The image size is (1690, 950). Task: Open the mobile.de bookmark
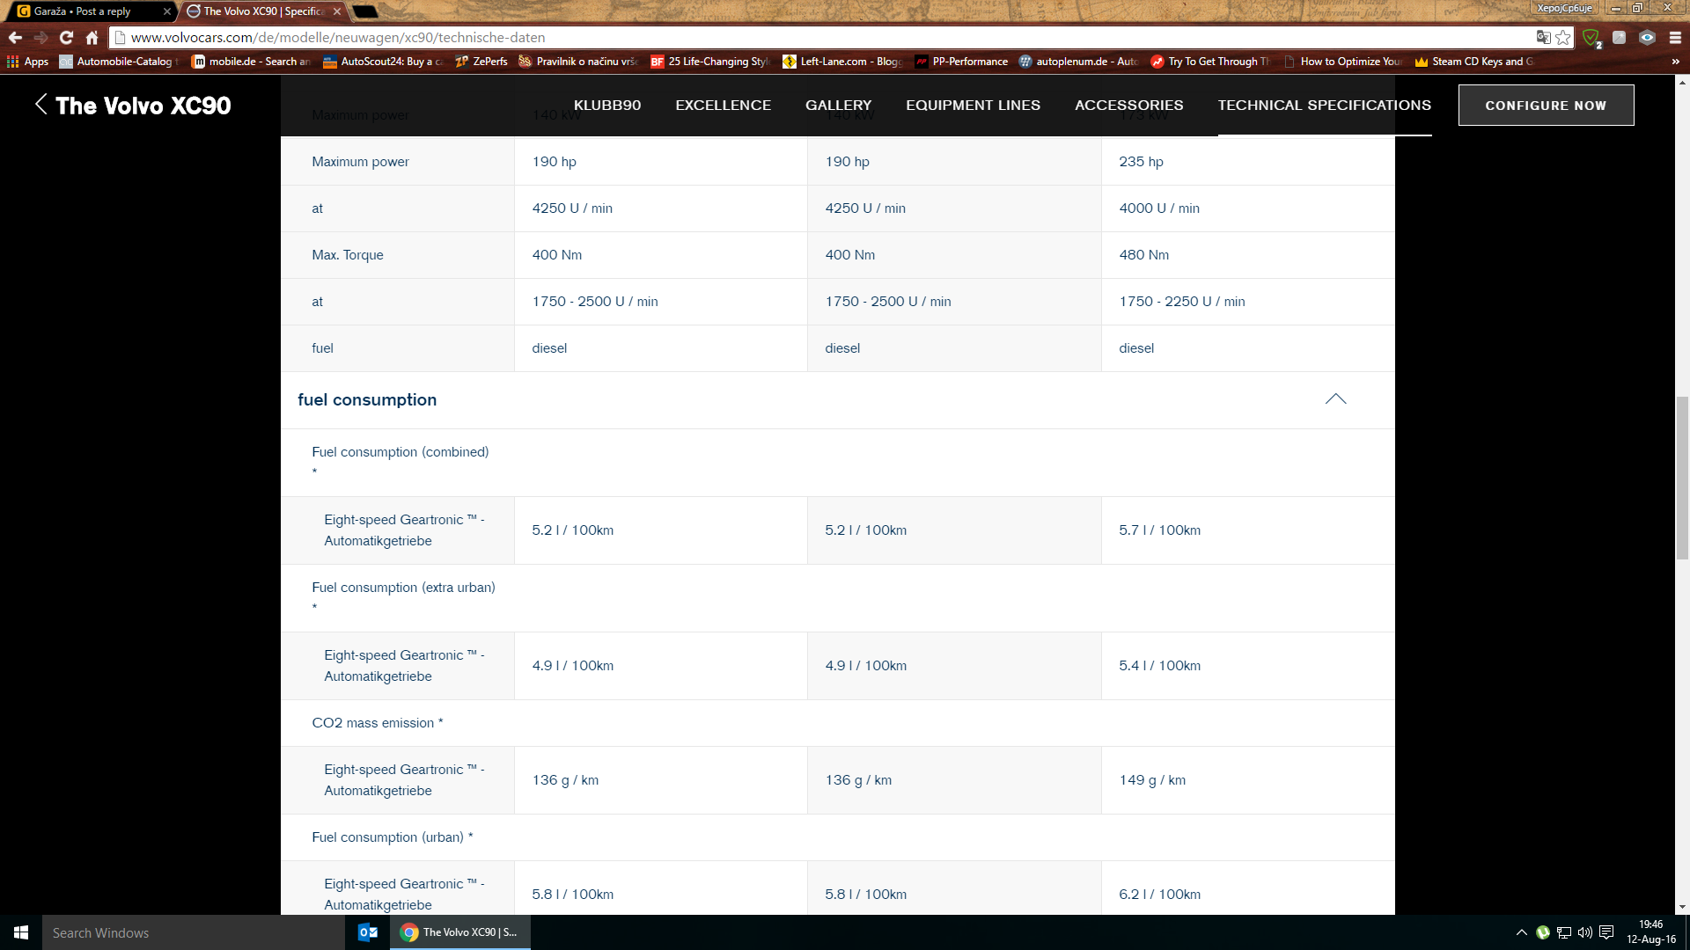[x=252, y=62]
